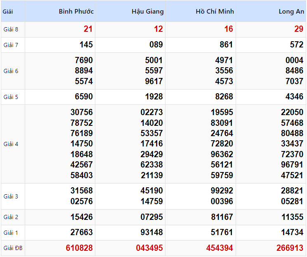
Task: Click the Hậu Giang column header
Action: pos(147,12)
